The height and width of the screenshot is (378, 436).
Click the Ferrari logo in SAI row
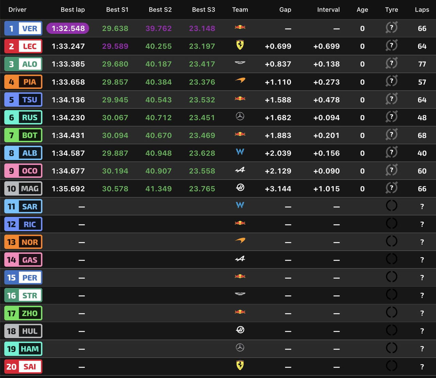click(x=240, y=365)
